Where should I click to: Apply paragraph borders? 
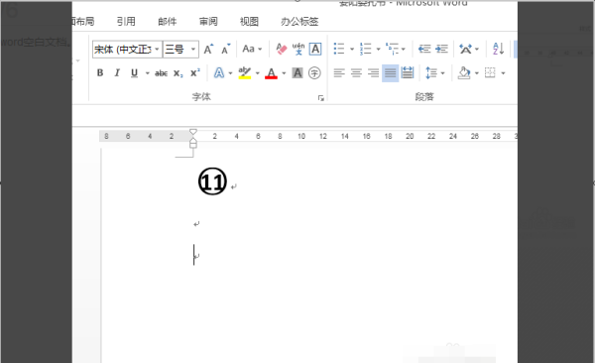[490, 73]
